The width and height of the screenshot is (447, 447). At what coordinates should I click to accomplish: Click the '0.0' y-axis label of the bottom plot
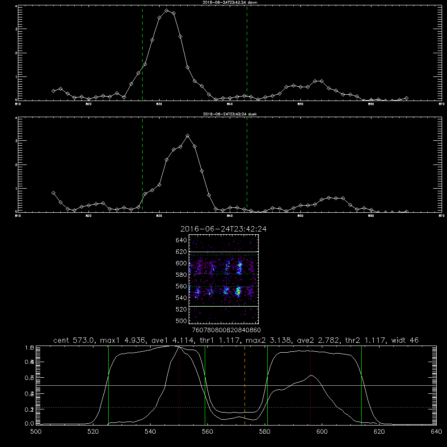pyautogui.click(x=30, y=424)
